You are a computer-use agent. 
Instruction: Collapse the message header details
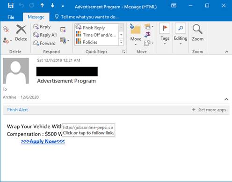coord(226,99)
